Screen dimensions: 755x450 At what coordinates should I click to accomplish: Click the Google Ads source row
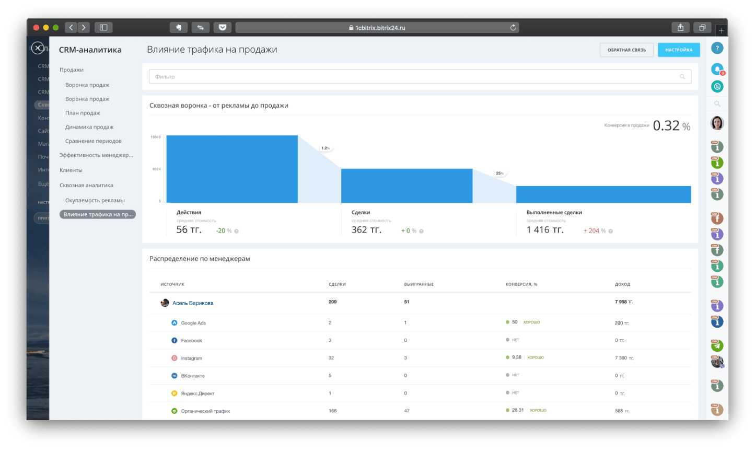pos(193,323)
